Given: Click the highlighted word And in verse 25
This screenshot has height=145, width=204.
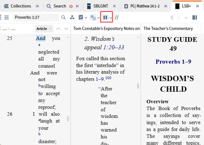Looking at the screenshot, I should (x=41, y=38).
